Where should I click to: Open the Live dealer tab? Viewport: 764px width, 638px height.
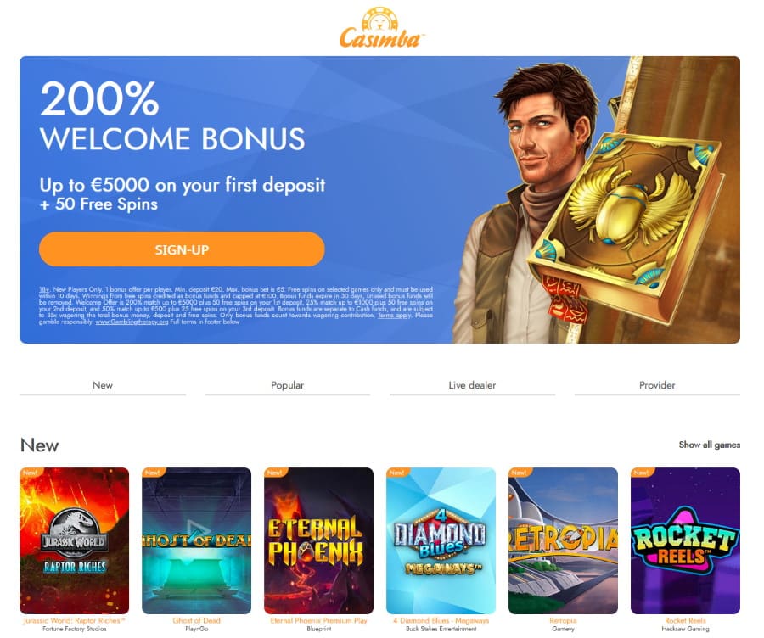pos(472,385)
